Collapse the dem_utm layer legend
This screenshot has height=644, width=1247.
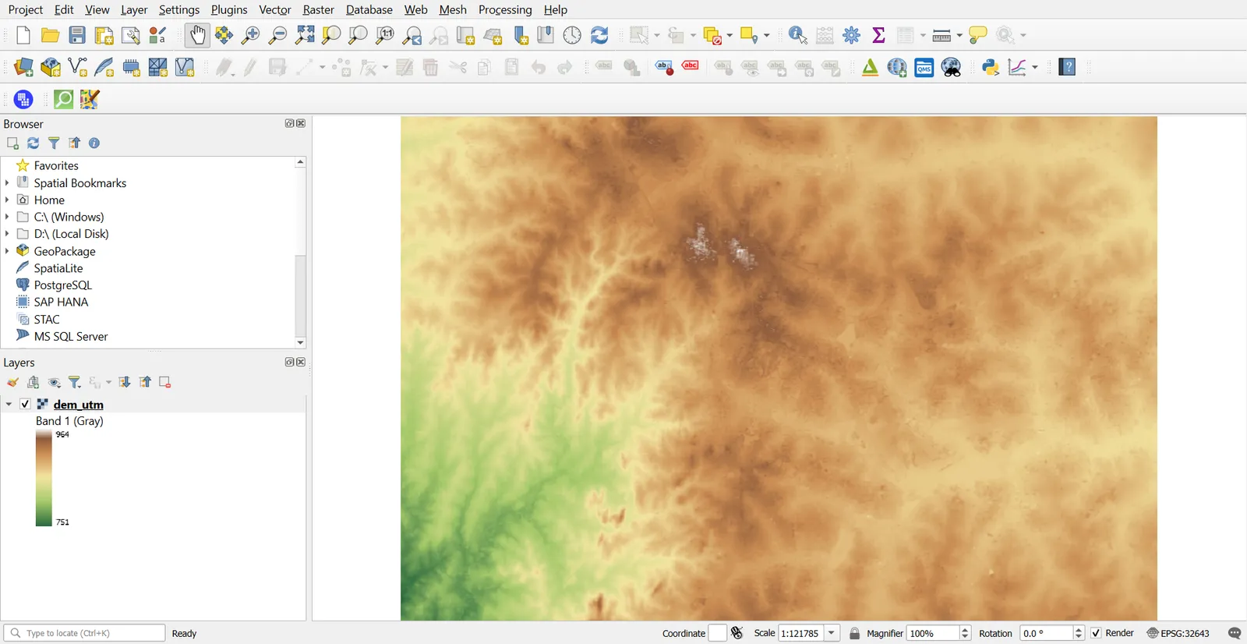pos(9,404)
